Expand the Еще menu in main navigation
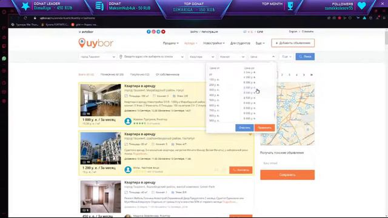The width and height of the screenshot is (388, 218). pos(260,43)
